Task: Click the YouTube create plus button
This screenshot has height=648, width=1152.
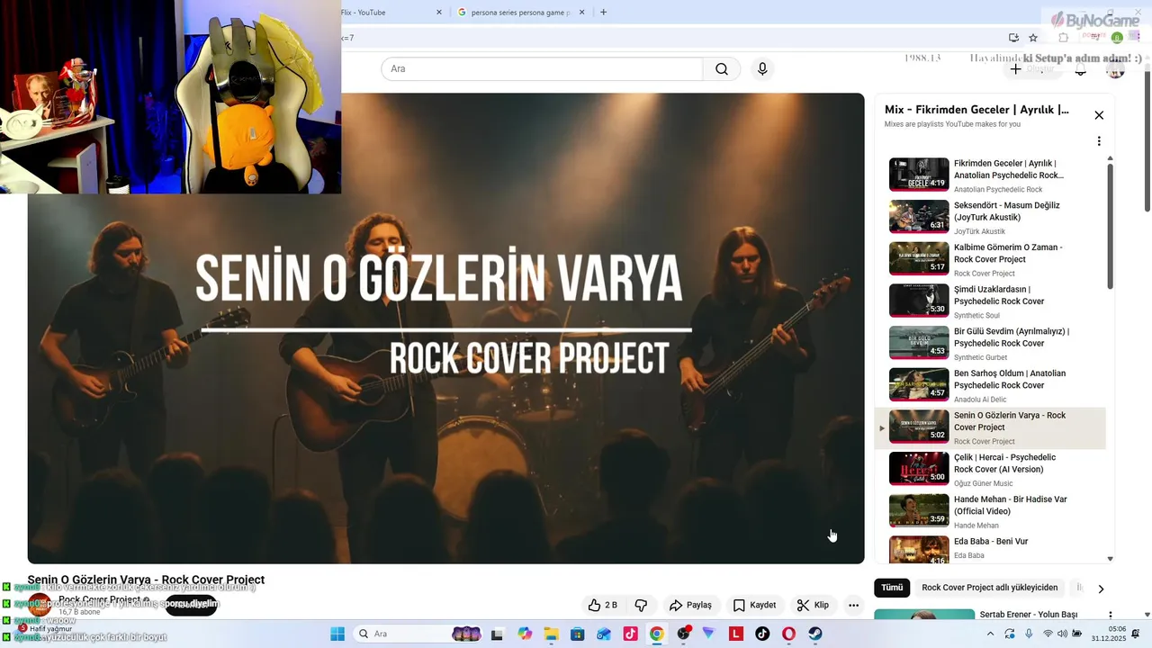Action: 1032,69
